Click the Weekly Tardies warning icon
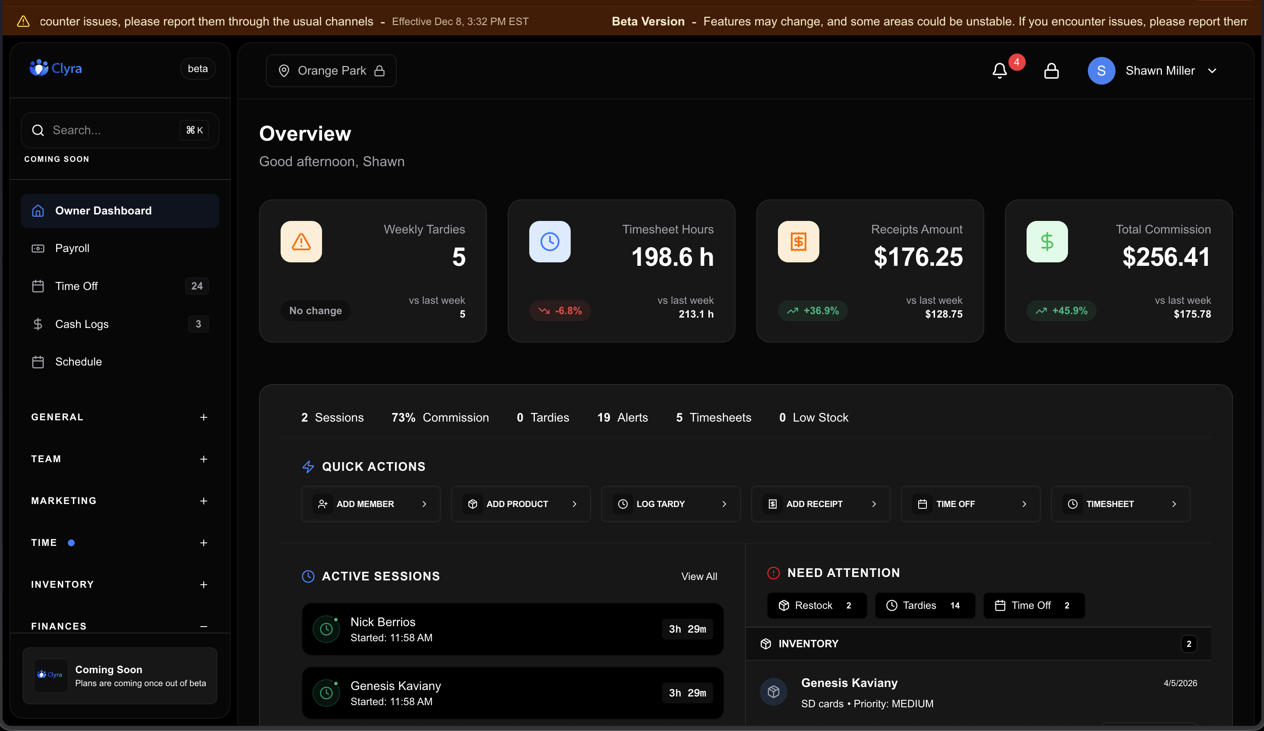 click(301, 242)
